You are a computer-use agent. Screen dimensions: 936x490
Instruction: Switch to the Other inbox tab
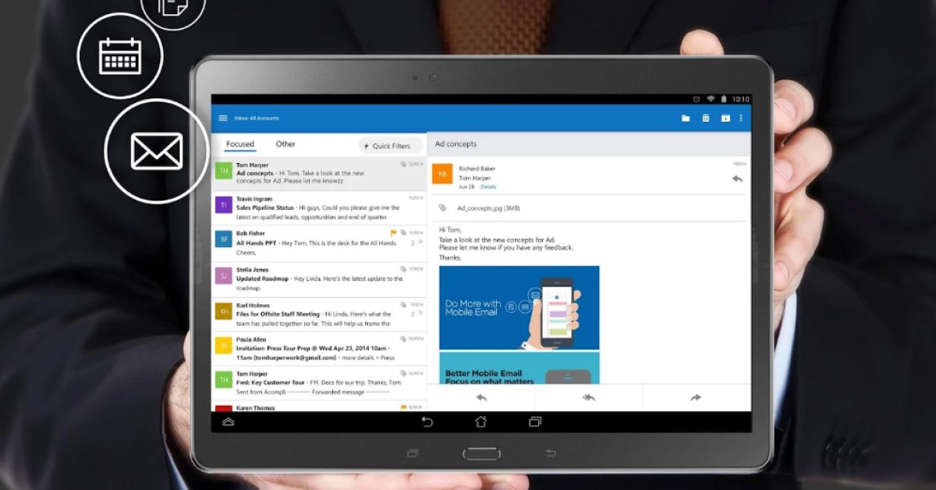285,144
